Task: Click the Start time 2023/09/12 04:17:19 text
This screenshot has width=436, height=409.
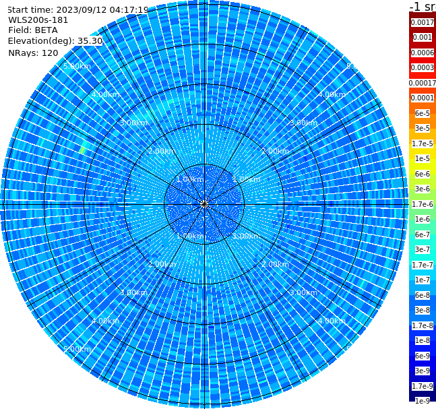Action: click(78, 10)
